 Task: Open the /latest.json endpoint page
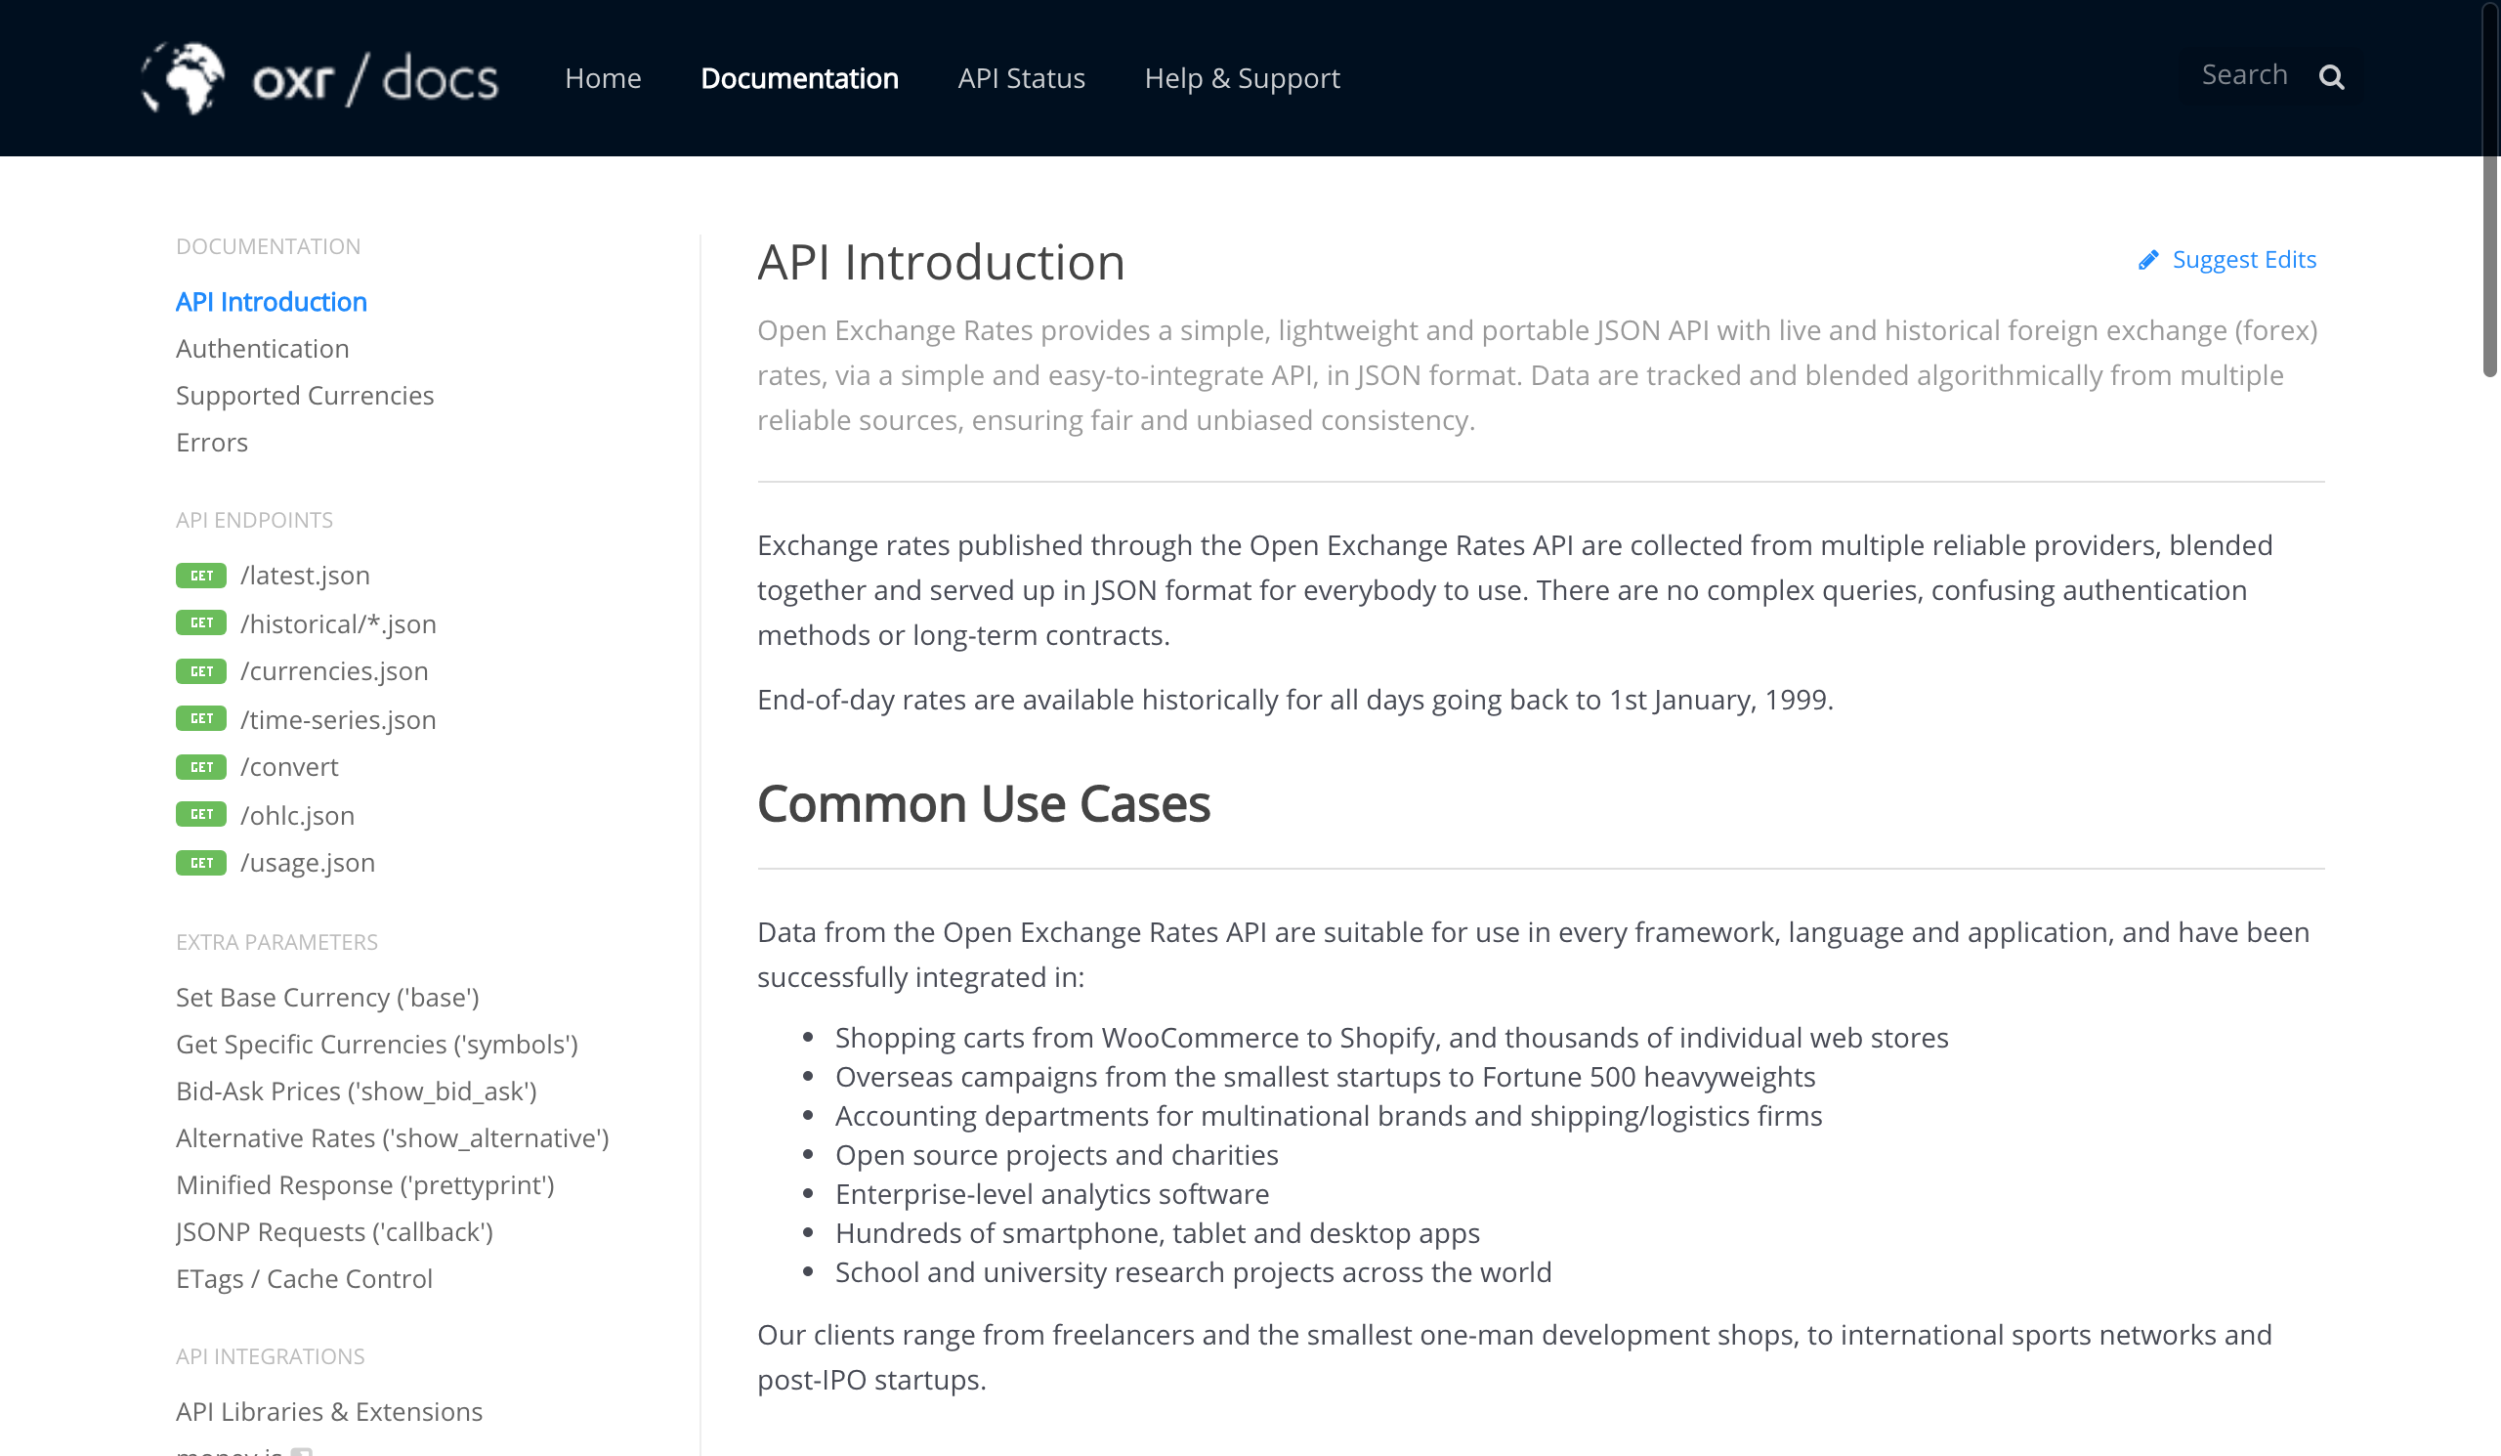(305, 576)
